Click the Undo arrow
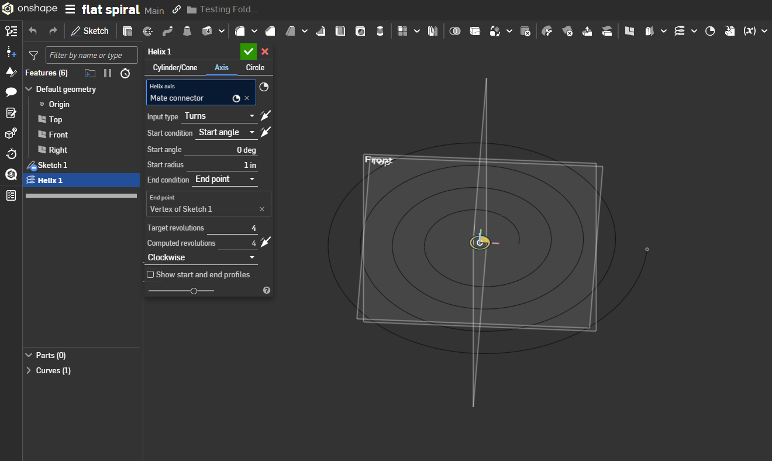 [x=33, y=31]
